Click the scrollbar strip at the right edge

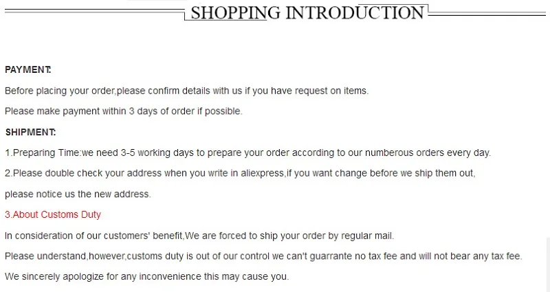(548, 265)
